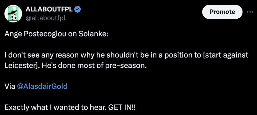Click the word "hear." in the last line

(x=100, y=107)
